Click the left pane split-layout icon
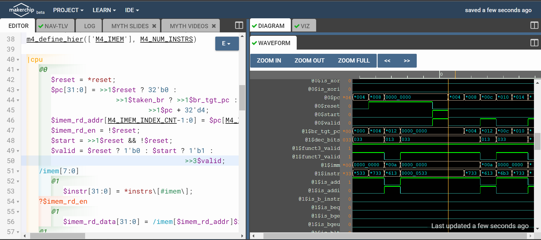This screenshot has height=240, width=541. (239, 25)
